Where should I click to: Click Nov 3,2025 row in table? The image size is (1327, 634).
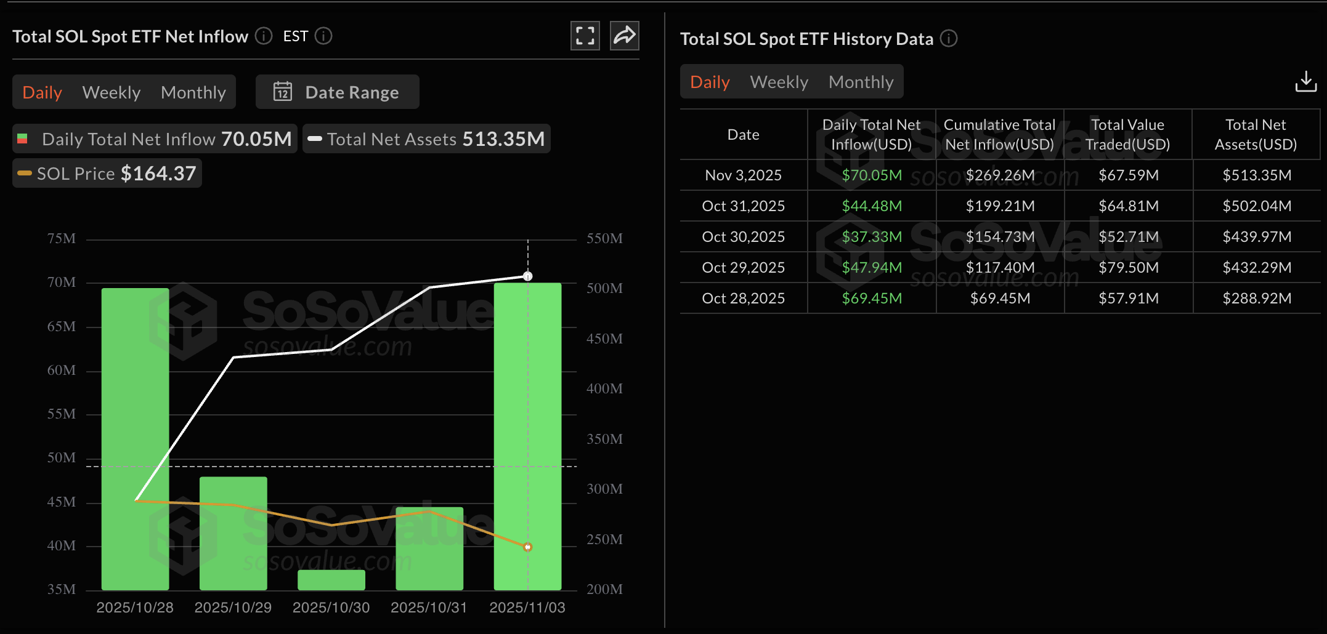tap(743, 175)
